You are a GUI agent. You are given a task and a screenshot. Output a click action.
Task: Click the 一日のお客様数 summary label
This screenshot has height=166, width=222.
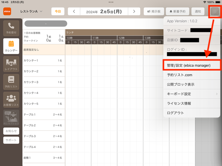pos(32,33)
